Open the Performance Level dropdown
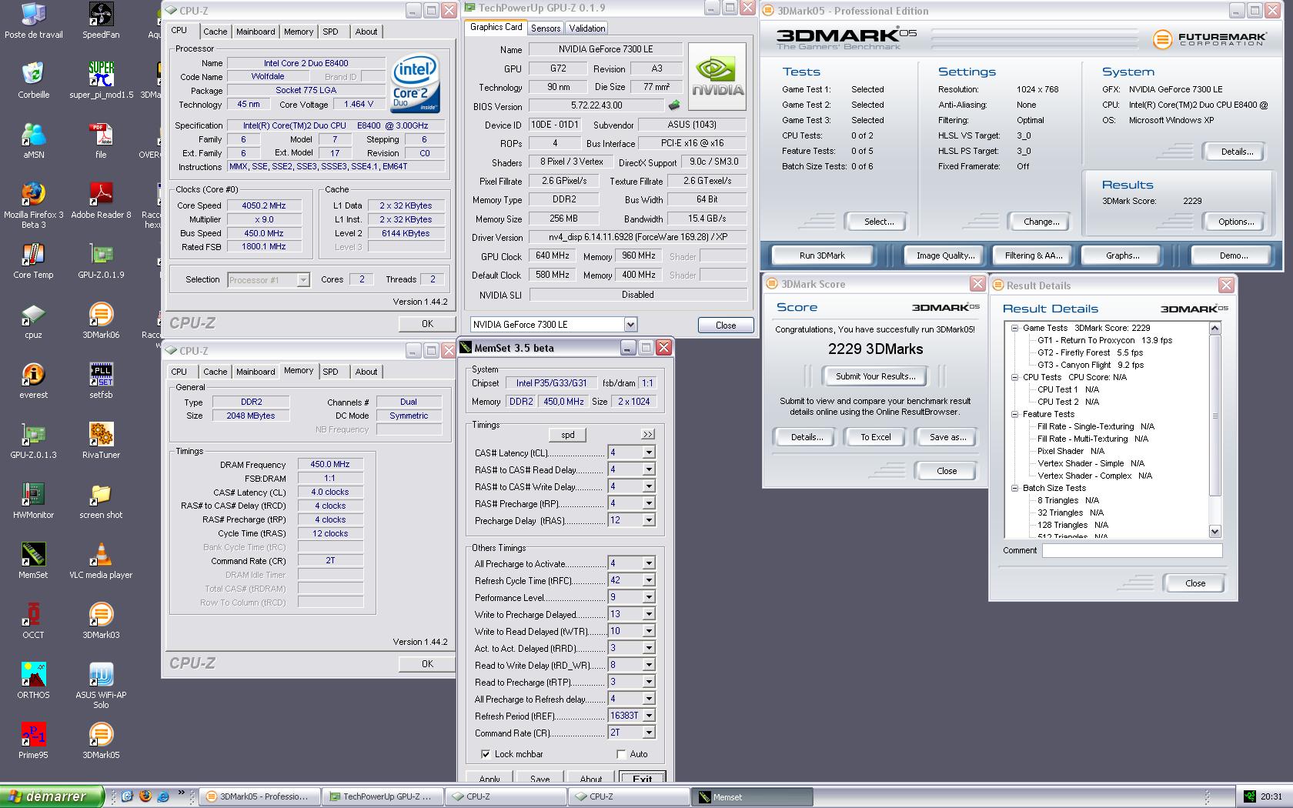Screen dimensions: 1293x808 tap(649, 597)
